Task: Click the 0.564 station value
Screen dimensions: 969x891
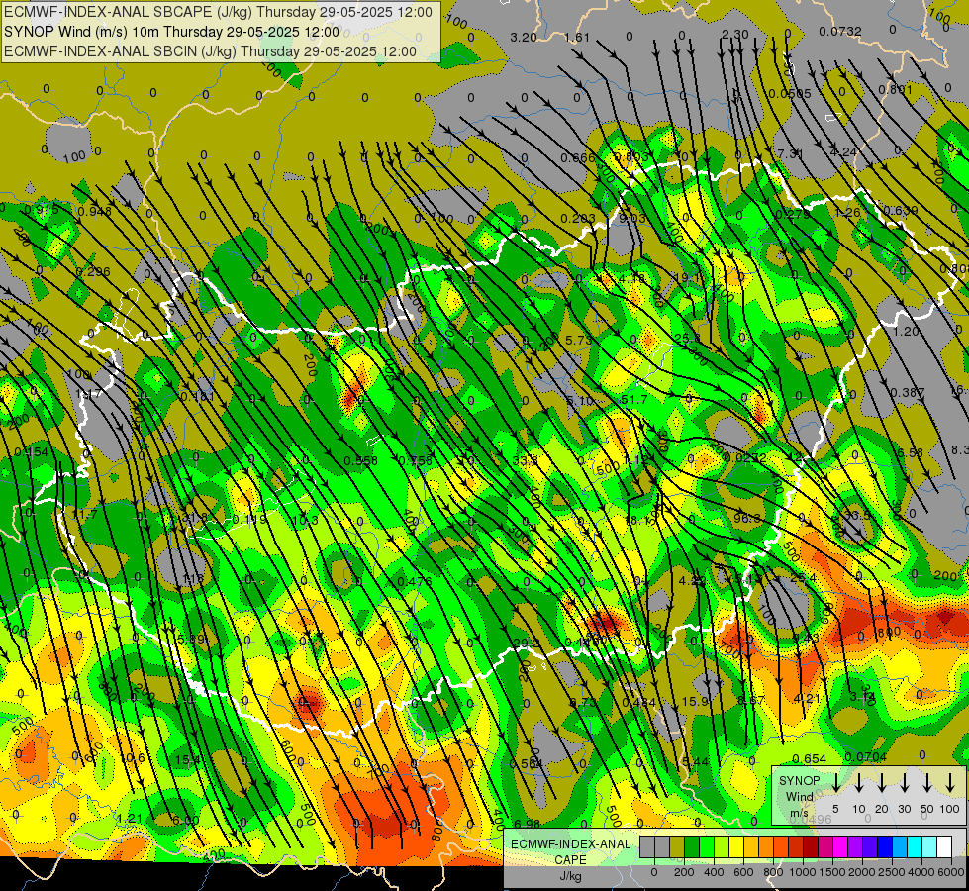Action: pos(527,763)
